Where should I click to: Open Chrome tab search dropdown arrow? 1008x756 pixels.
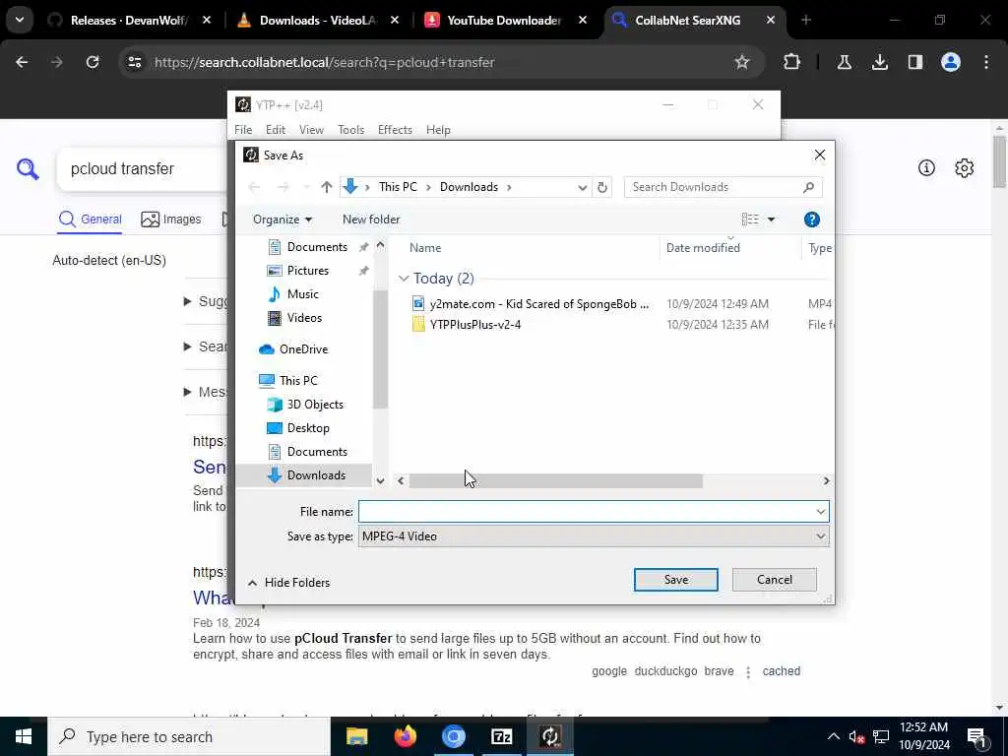click(20, 20)
